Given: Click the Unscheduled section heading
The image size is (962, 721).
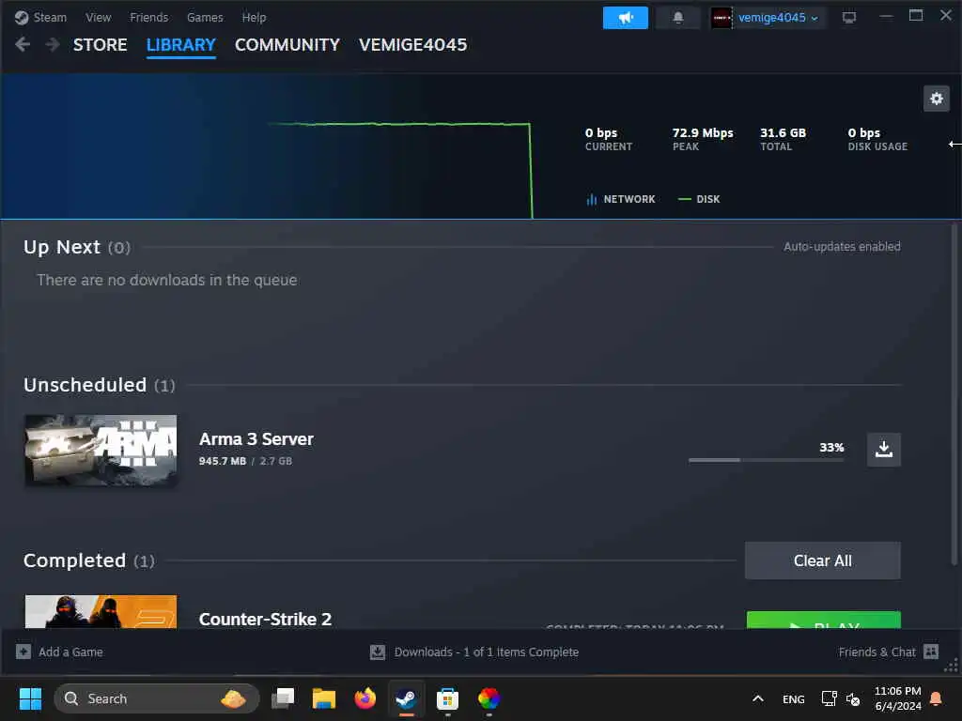Looking at the screenshot, I should coord(85,384).
